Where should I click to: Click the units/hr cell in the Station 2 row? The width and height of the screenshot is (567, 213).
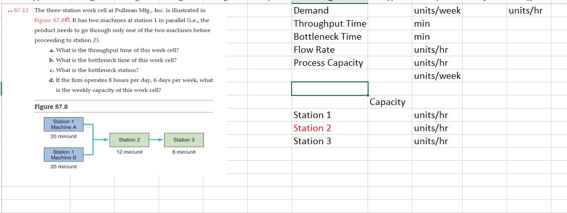coord(437,128)
